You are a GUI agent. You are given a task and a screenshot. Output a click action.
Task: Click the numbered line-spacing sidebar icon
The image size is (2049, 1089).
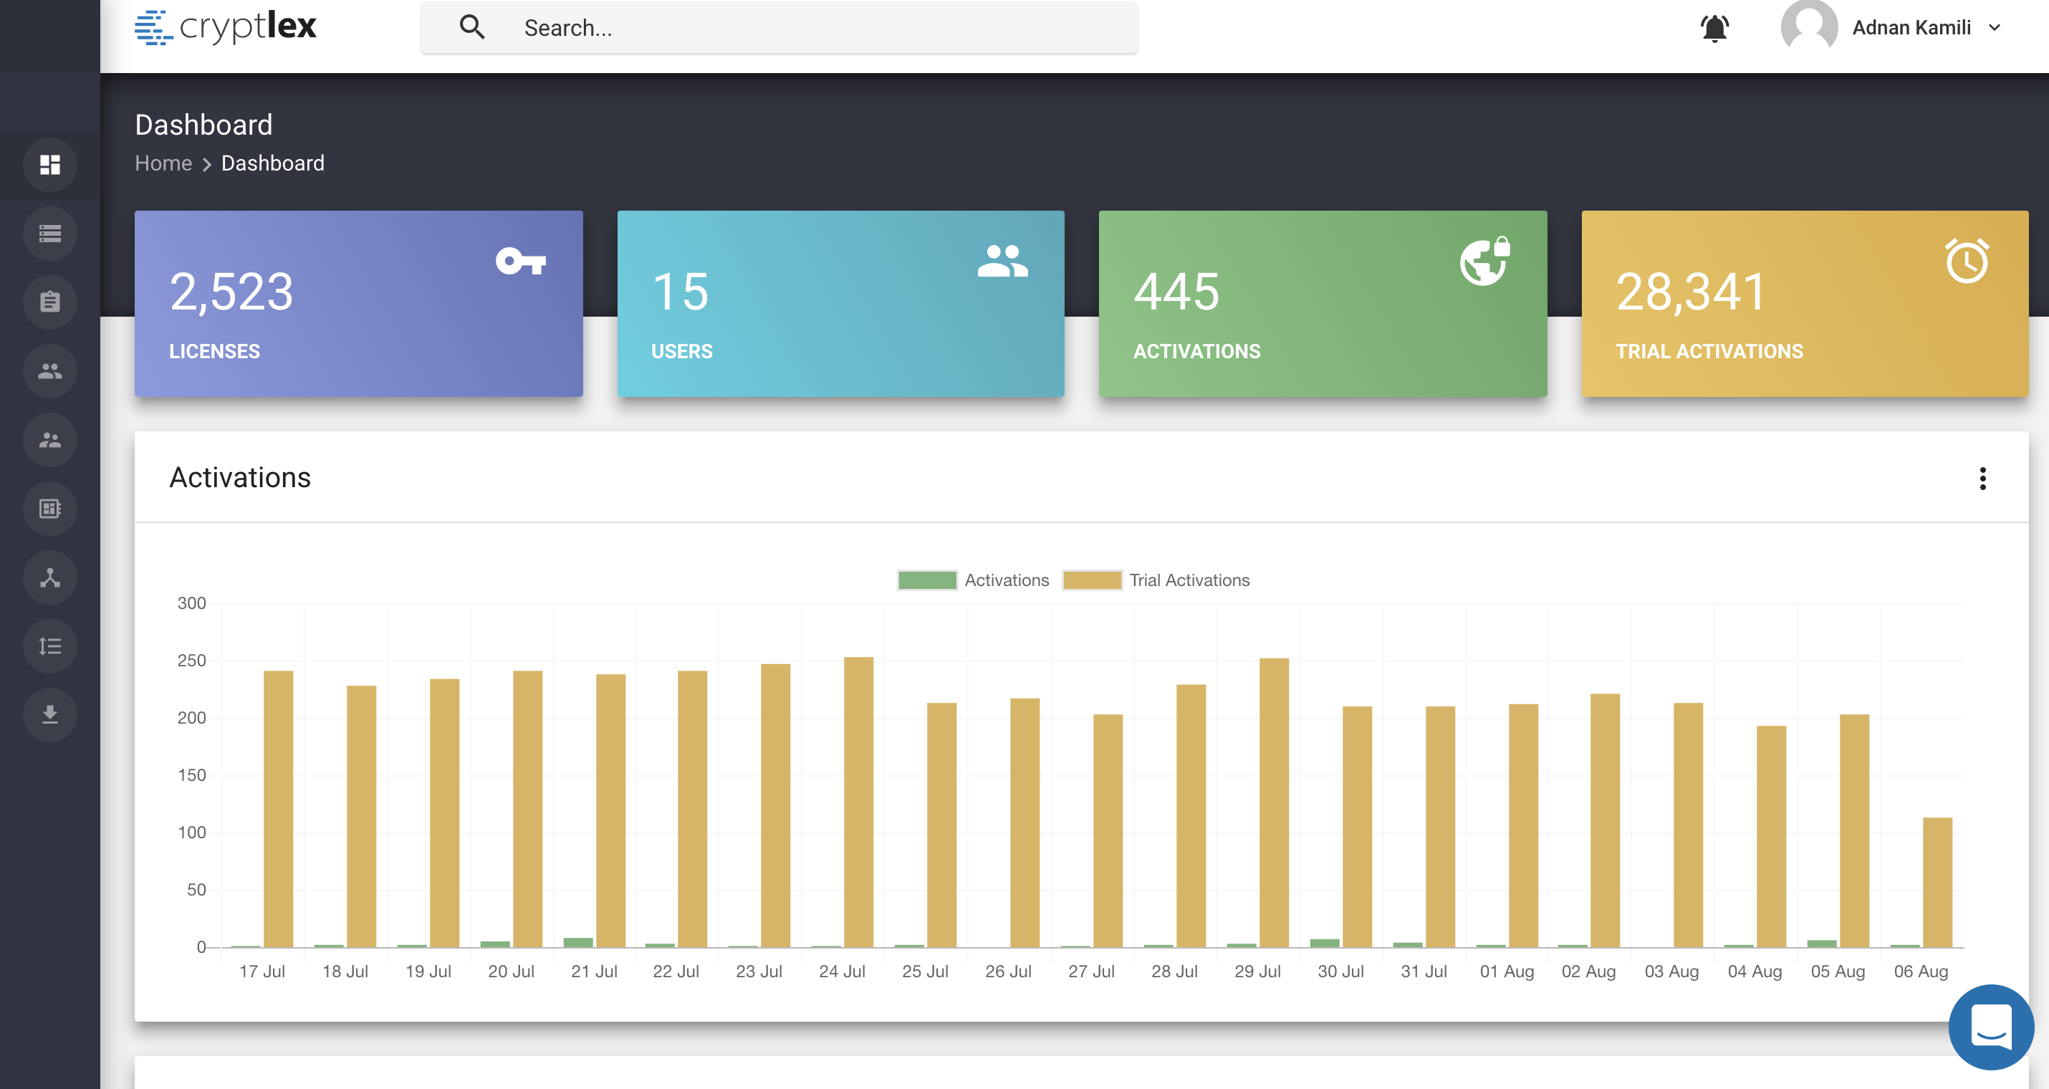pos(50,646)
